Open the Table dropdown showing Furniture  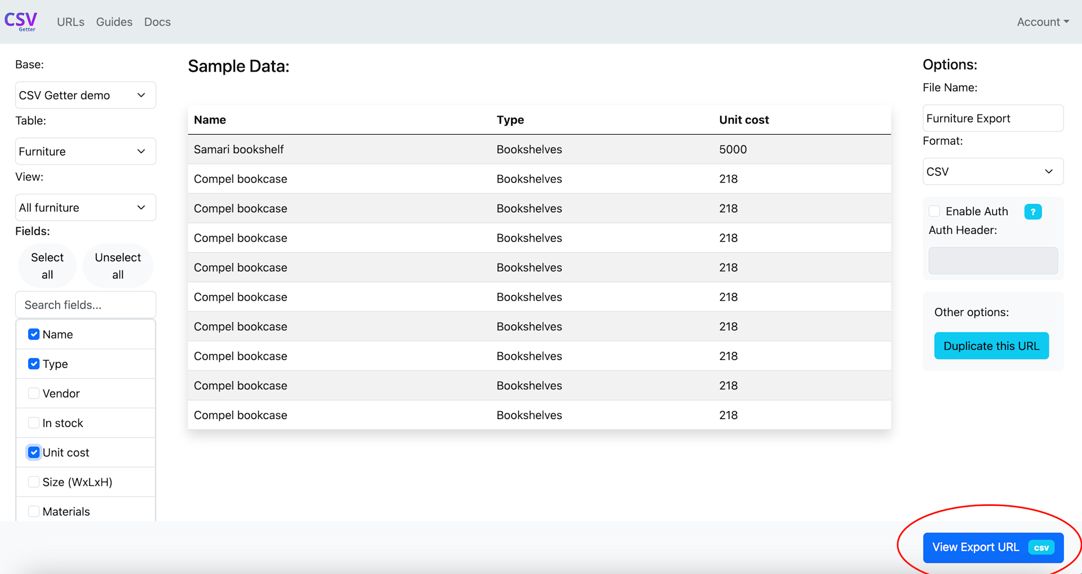coord(85,151)
